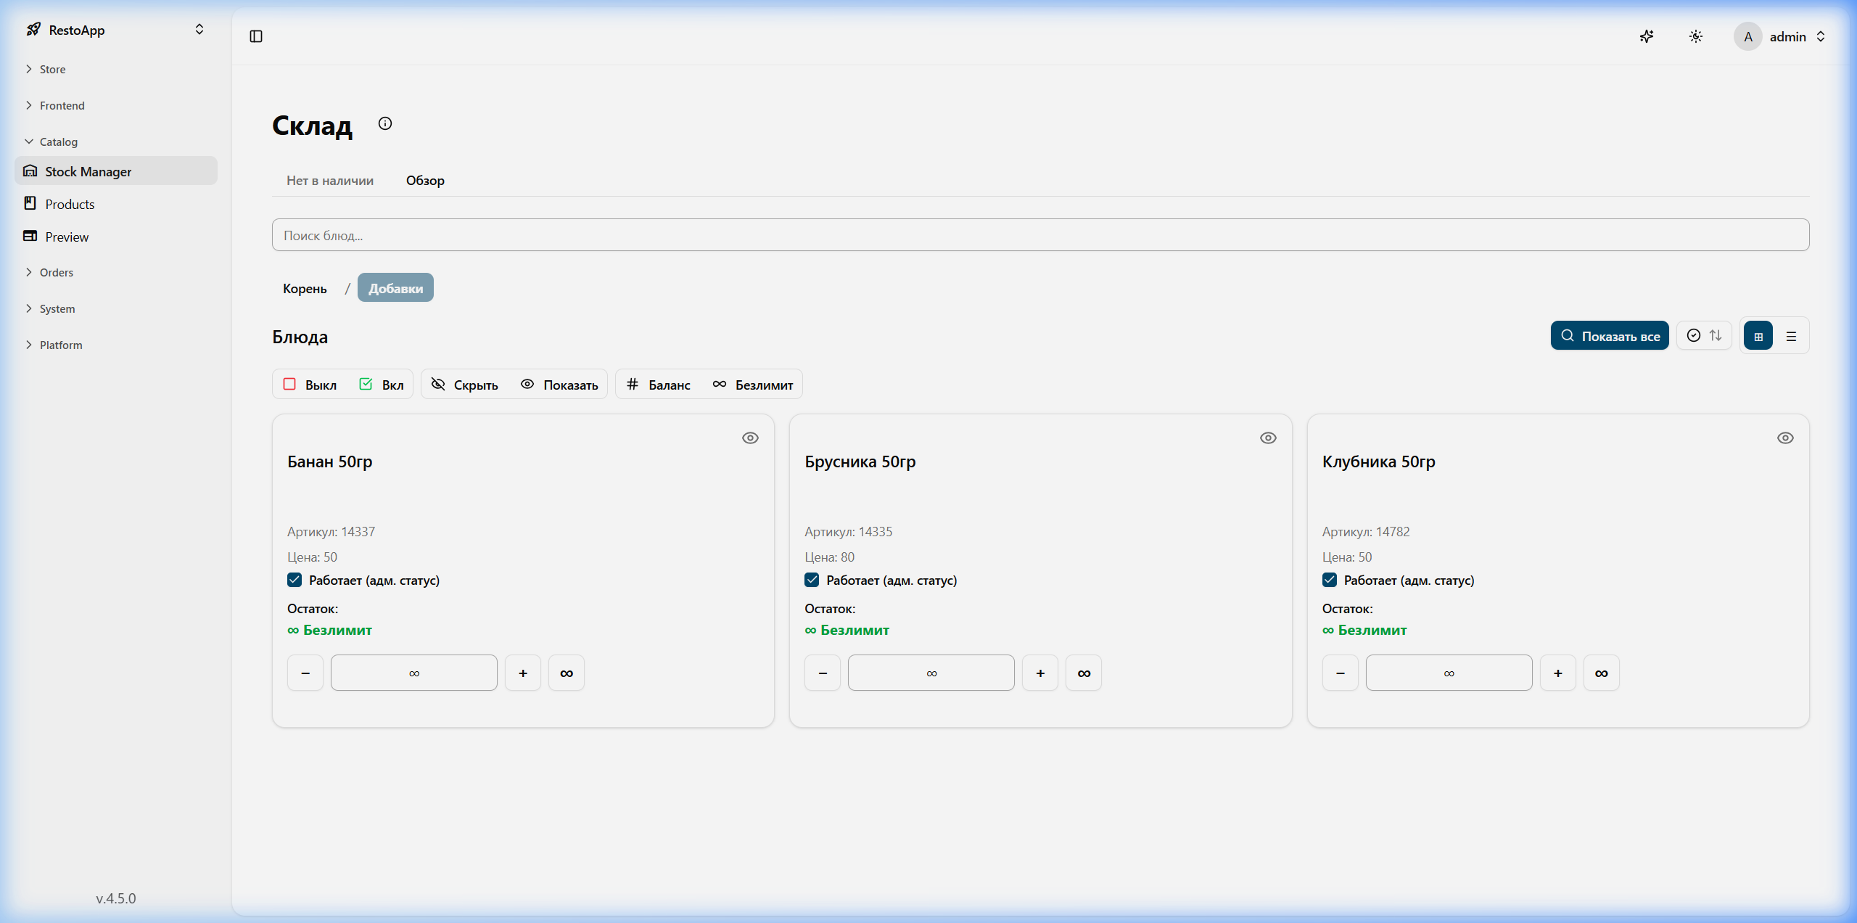
Task: Increase Клубника 50гр stock with plus
Action: click(1558, 673)
